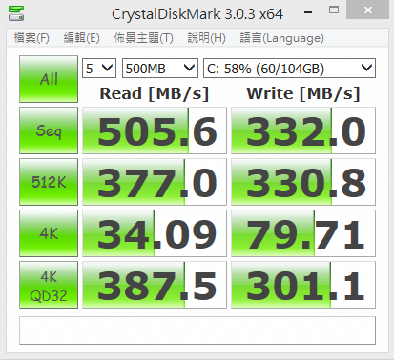Image resolution: width=394 pixels, height=360 pixels.
Task: Open the 檔案(F) menu
Action: [x=31, y=38]
